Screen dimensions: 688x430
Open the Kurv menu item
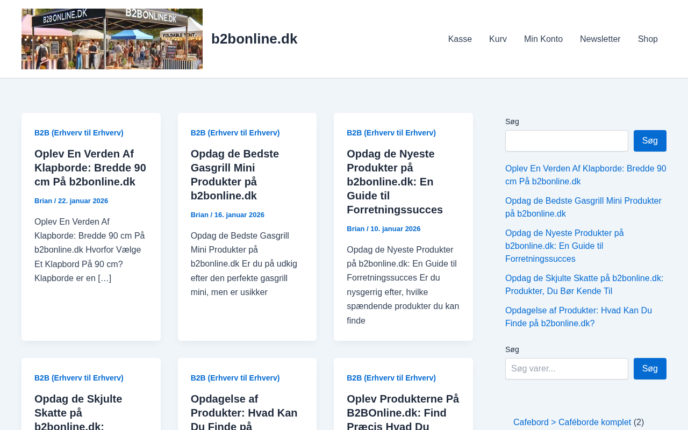tap(498, 39)
